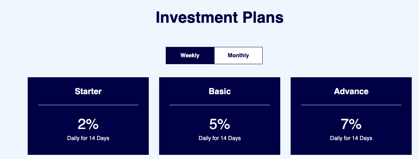The width and height of the screenshot is (419, 159).
Task: Open the Basic plan card body
Action: point(220,116)
